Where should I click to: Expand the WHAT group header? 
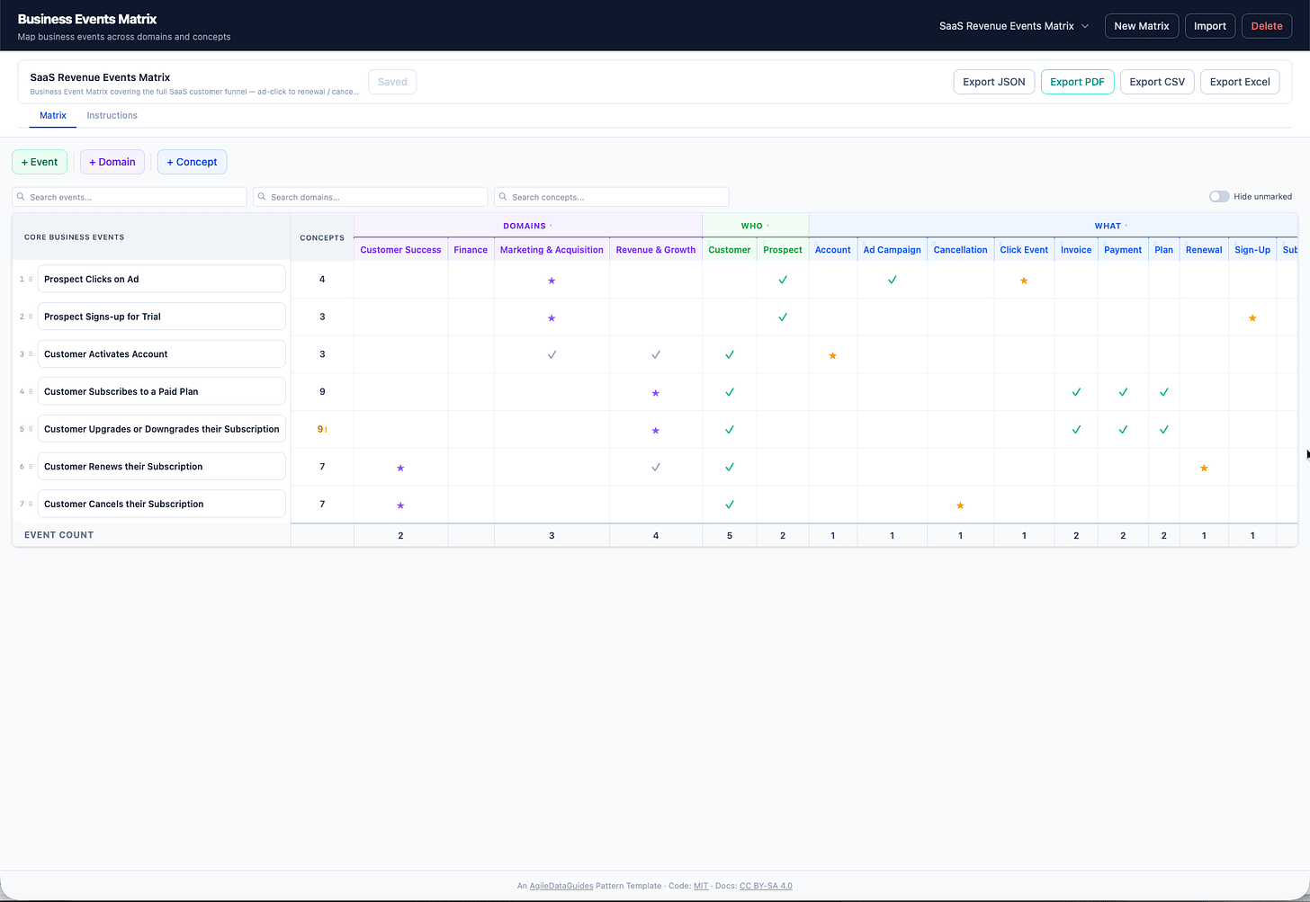[1110, 226]
